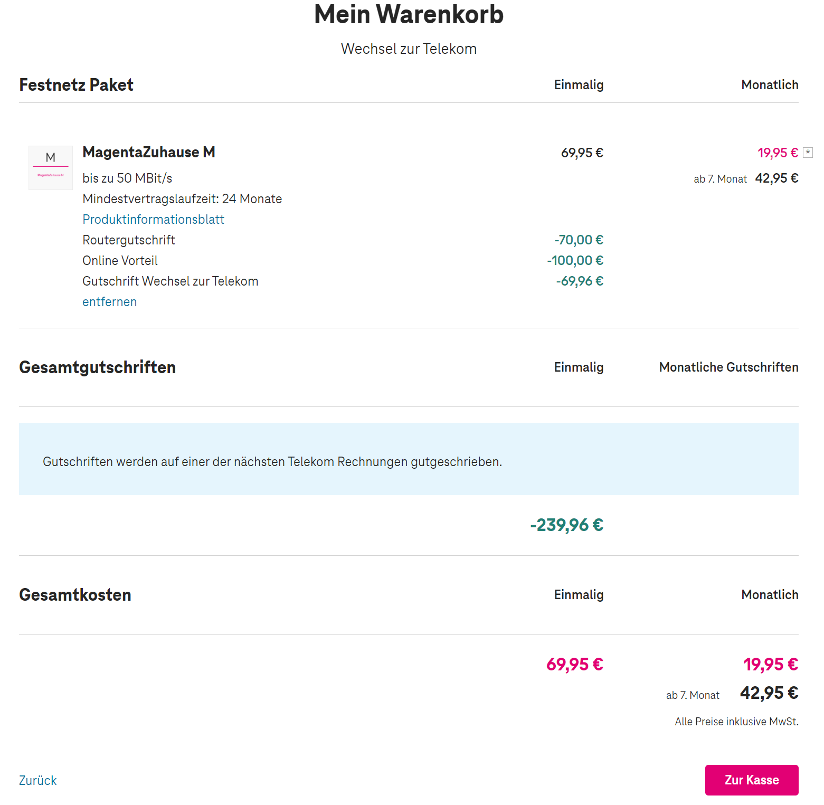Click the Monatliche Gutschriften column header

point(729,367)
